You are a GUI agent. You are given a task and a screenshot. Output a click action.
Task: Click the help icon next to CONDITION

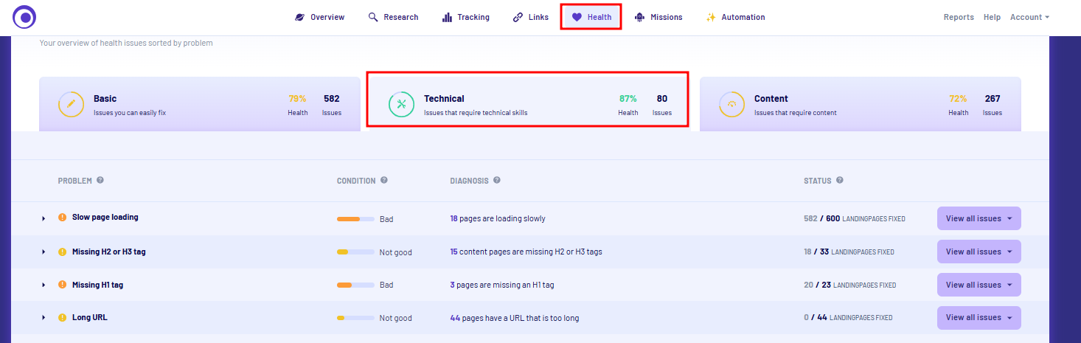pos(384,180)
